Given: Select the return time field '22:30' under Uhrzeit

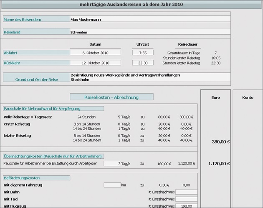Looking at the screenshot, I should [143, 63].
